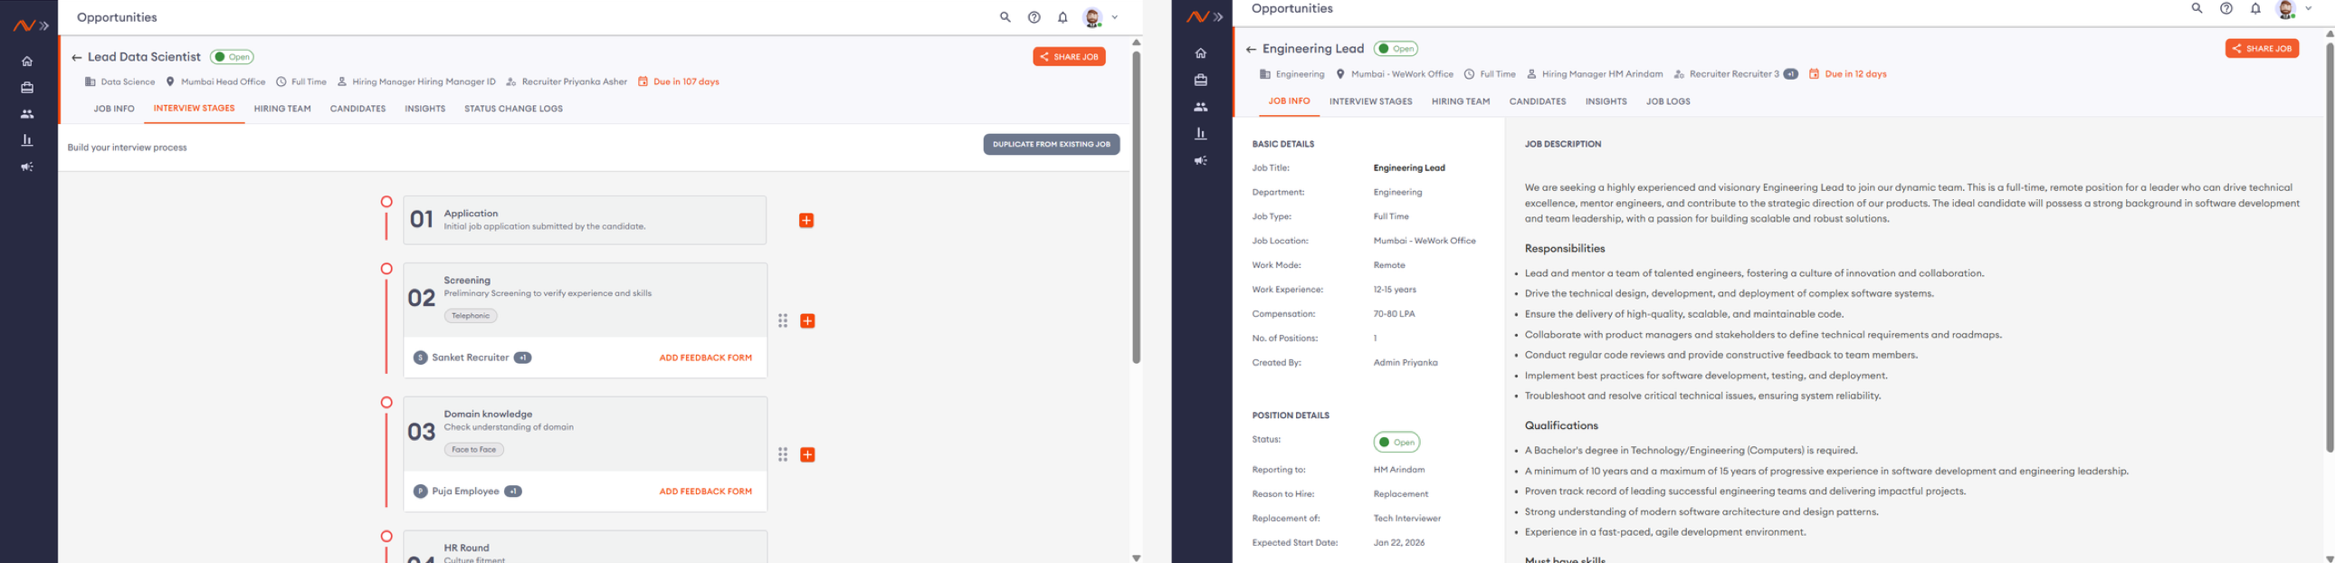Add stage via plus icon beside Application stage

click(x=806, y=220)
